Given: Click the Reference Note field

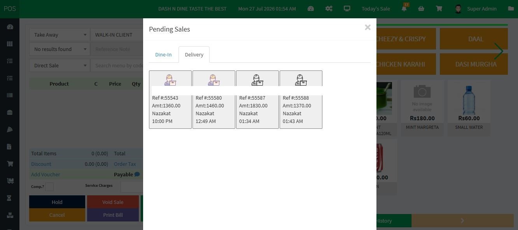Looking at the screenshot, I should (x=117, y=49).
